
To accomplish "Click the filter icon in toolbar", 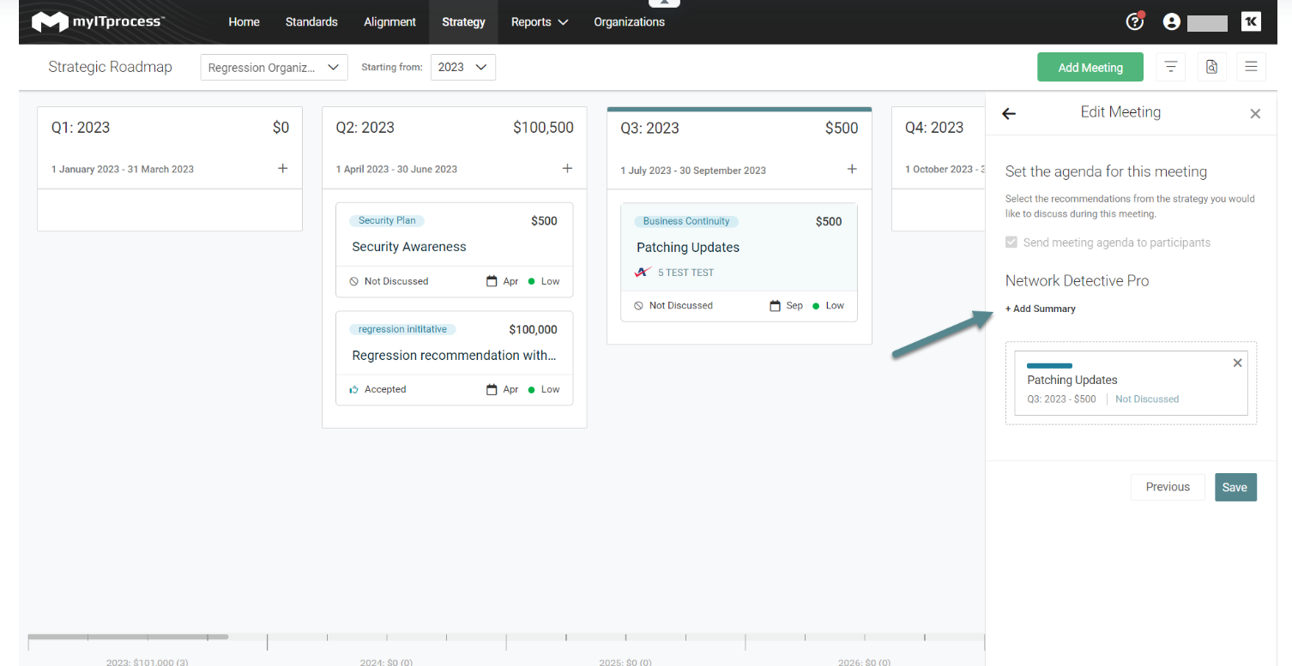I will (x=1170, y=67).
